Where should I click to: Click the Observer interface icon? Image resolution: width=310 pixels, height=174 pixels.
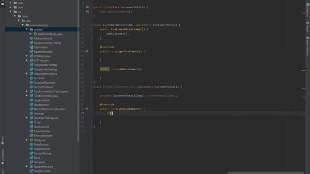[31, 114]
